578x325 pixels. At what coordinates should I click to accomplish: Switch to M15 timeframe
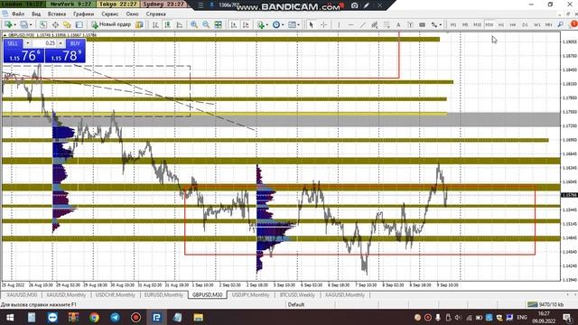(477, 24)
